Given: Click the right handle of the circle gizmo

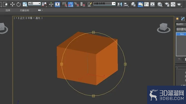Looking at the screenshot, I should click(125, 64).
